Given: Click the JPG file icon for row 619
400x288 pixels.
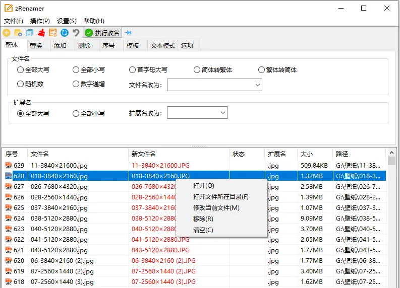Looking at the screenshot, I should 9,271.
